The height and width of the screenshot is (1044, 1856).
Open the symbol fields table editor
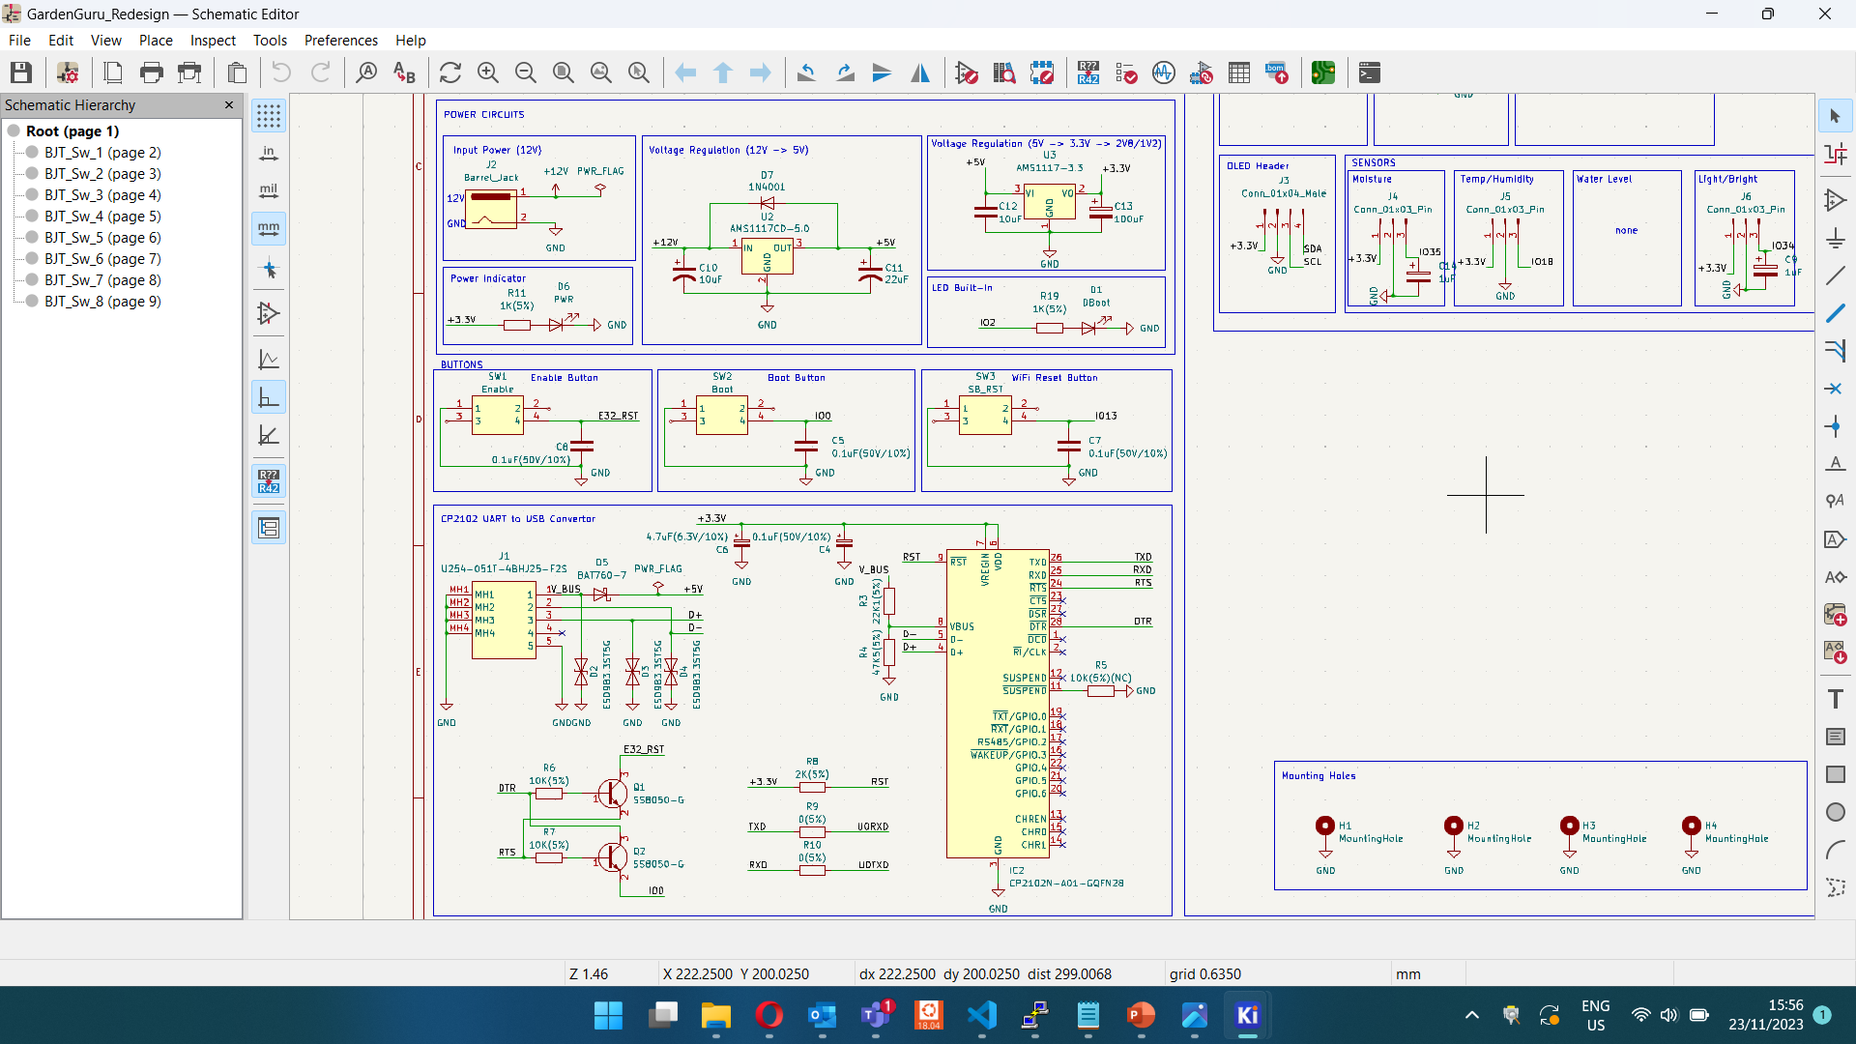(x=1239, y=72)
